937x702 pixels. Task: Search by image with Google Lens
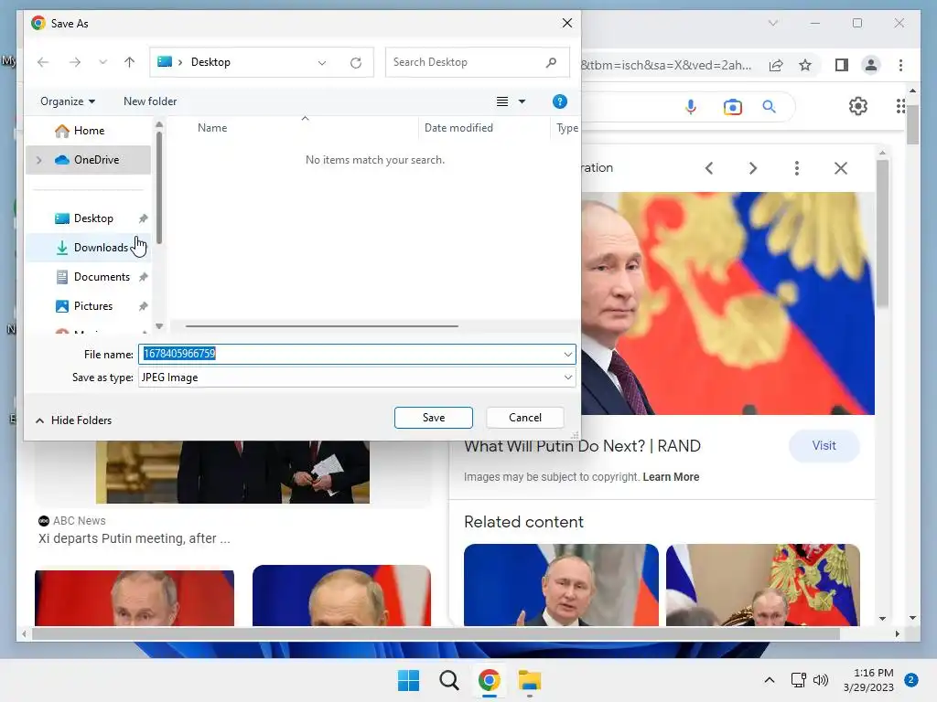tap(733, 107)
